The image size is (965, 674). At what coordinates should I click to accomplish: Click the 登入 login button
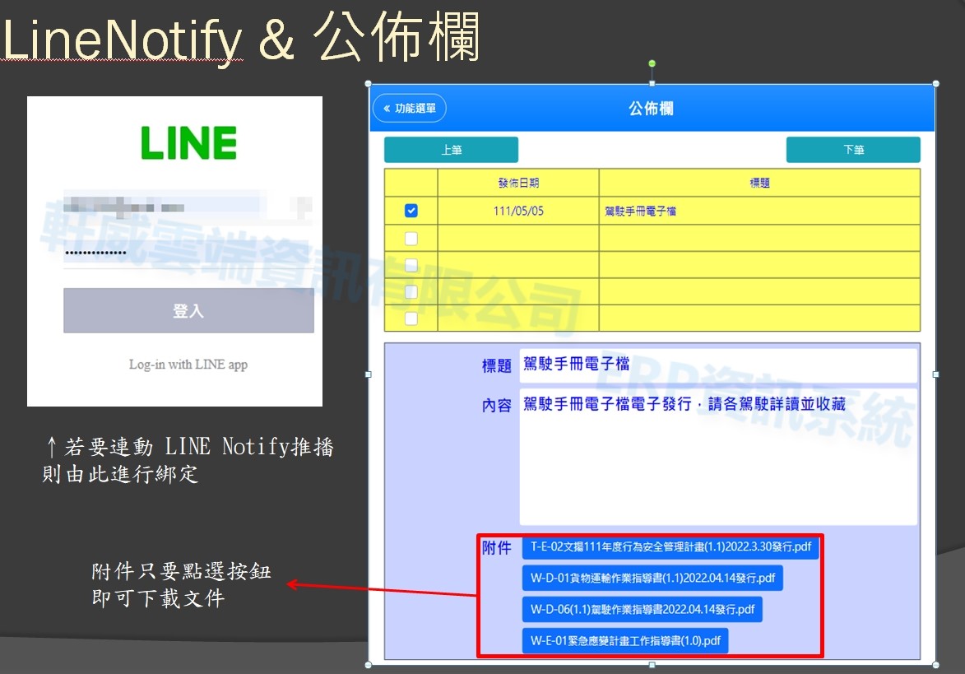[x=188, y=311]
